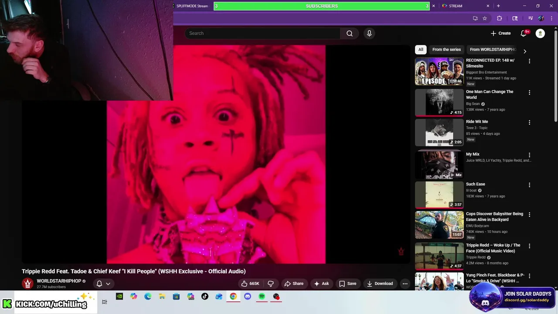The width and height of the screenshot is (558, 314).
Task: Open Trippie Redd Woke Up thumbnail
Action: pos(439,256)
